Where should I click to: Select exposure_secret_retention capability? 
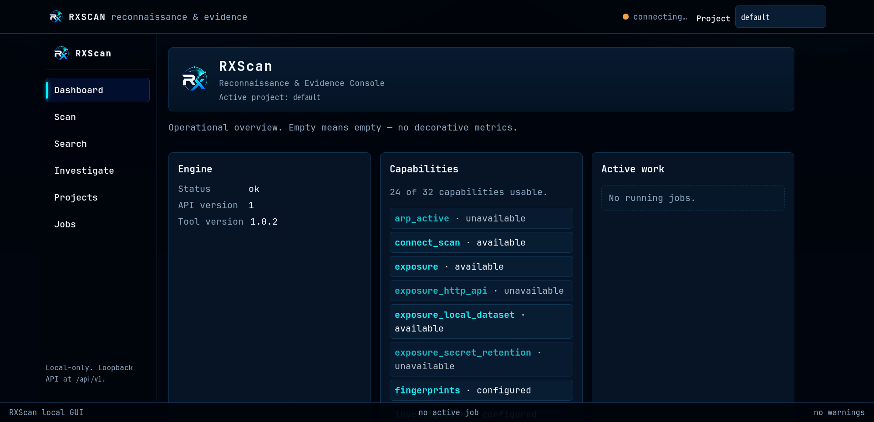pyautogui.click(x=481, y=359)
